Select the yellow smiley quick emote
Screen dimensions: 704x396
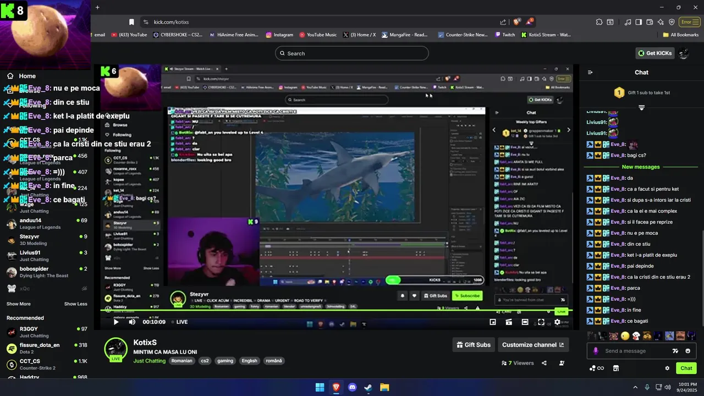625,335
